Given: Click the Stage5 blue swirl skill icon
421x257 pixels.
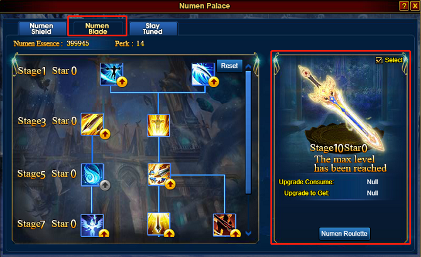Looking at the screenshot, I should point(92,175).
